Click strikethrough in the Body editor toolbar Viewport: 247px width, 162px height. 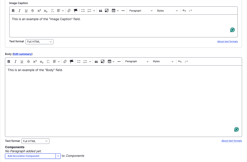pyautogui.click(x=28, y=61)
